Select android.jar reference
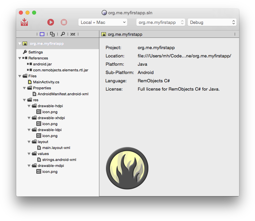The width and height of the screenshot is (255, 221). (x=42, y=64)
